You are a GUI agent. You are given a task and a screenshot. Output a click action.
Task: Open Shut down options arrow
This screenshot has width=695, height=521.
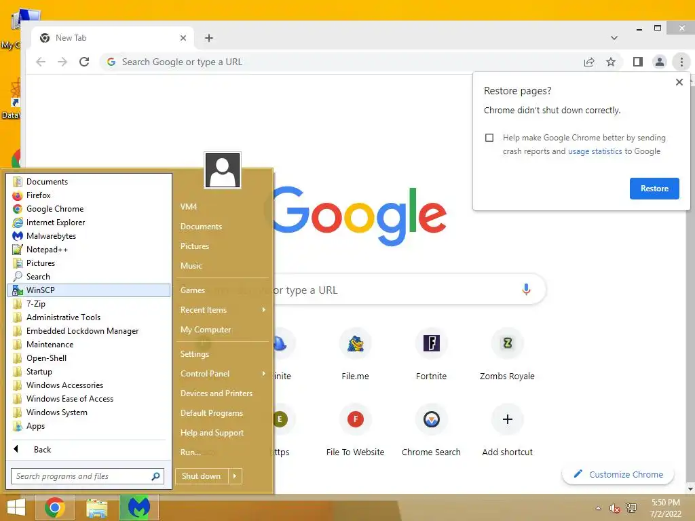[x=235, y=476]
